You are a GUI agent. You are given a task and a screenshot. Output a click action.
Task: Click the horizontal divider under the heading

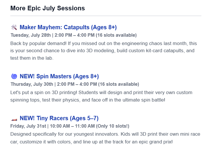click(106, 16)
